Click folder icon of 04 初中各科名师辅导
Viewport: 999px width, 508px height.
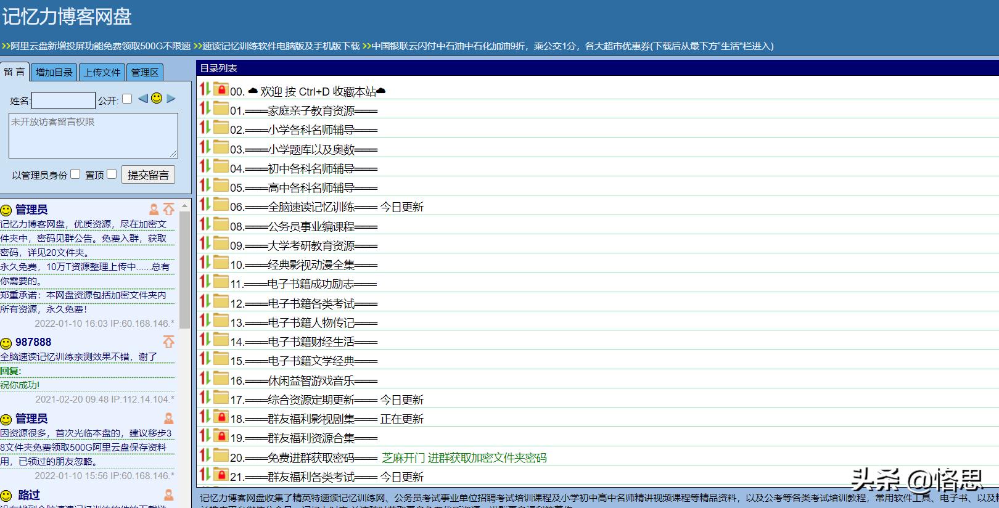(x=221, y=166)
